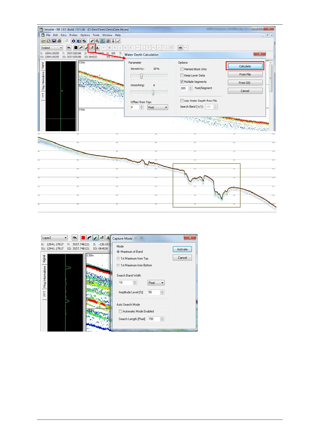The image size is (312, 441).
Task: Open the Options menu
Action: (x=85, y=35)
